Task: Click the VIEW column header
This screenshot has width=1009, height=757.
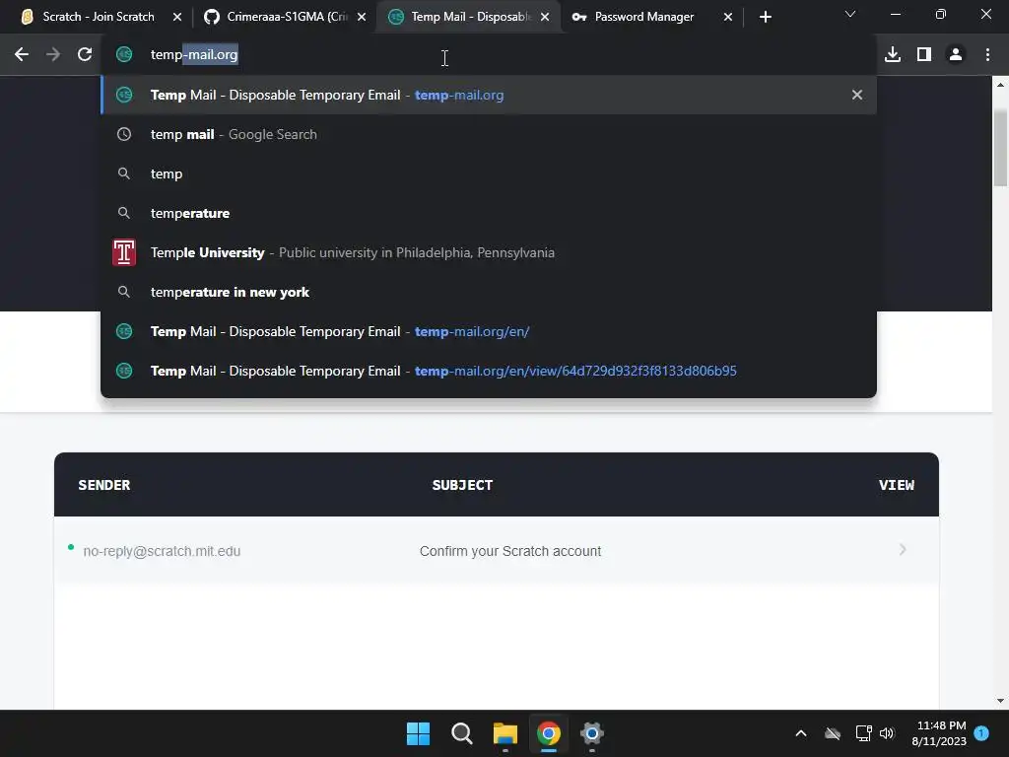Action: [897, 485]
